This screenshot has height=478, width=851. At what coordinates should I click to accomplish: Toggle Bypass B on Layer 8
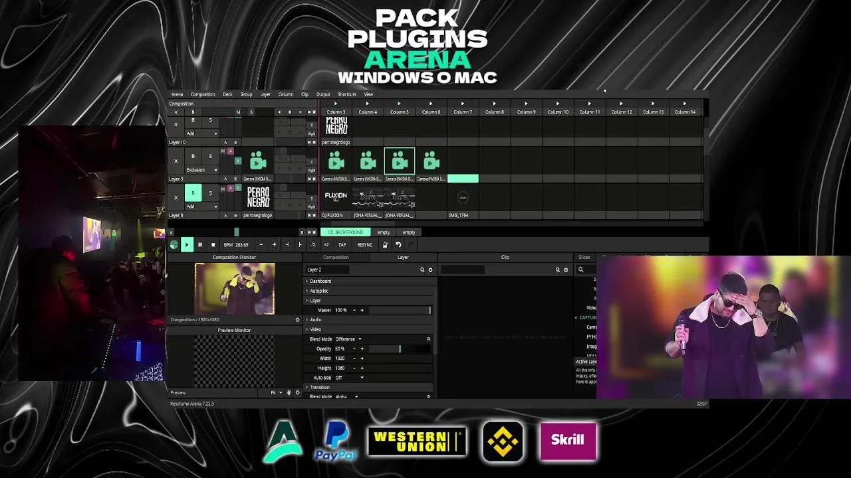193,193
